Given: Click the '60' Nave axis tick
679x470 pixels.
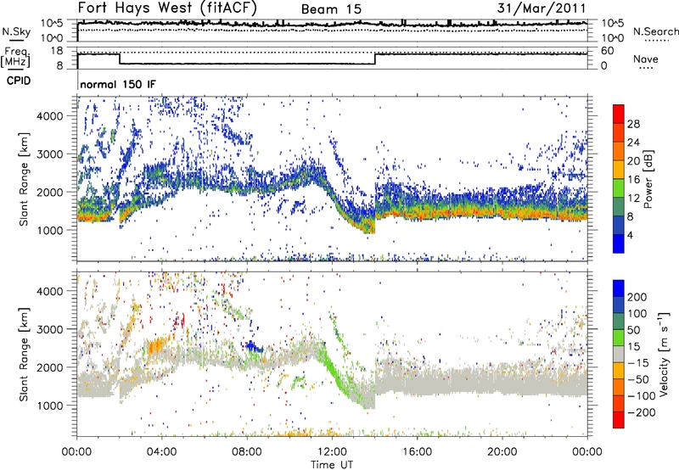Looking at the screenshot, I should tap(607, 51).
